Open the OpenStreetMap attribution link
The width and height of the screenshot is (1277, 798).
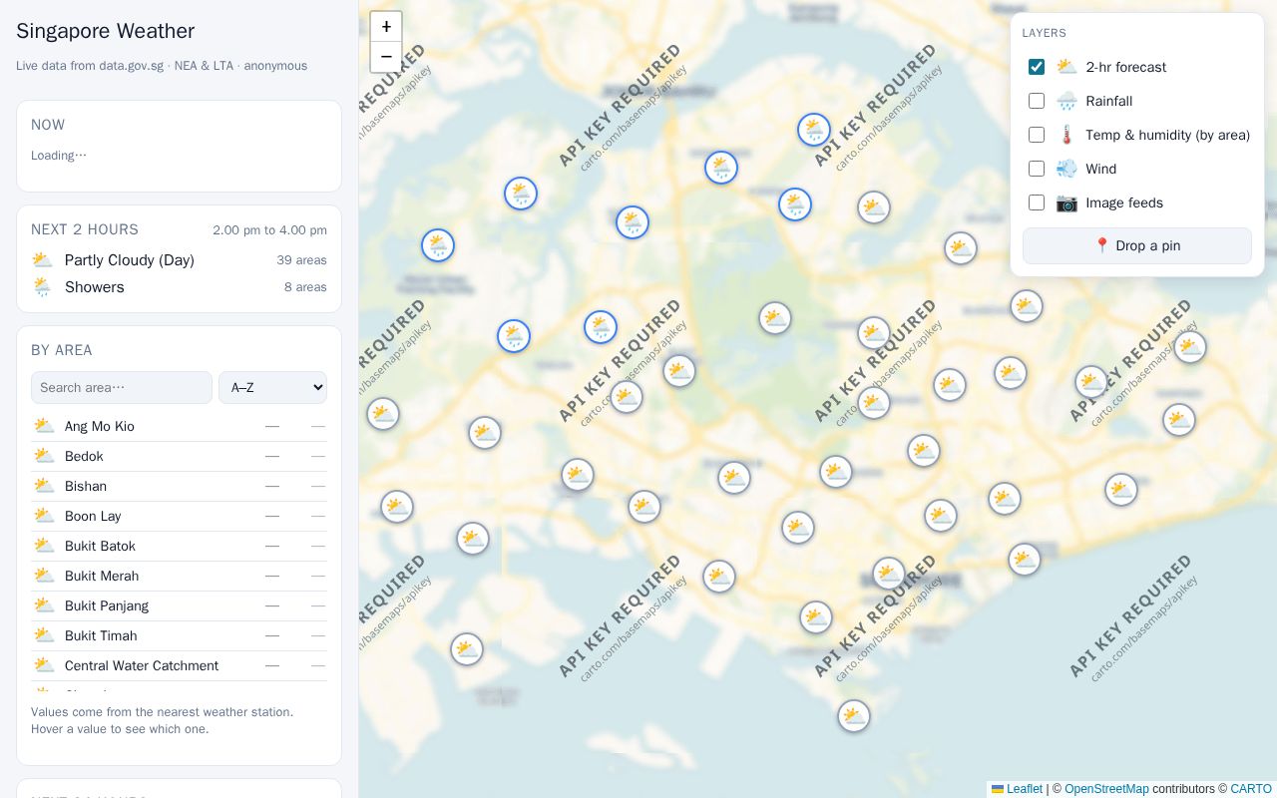[x=1106, y=789]
